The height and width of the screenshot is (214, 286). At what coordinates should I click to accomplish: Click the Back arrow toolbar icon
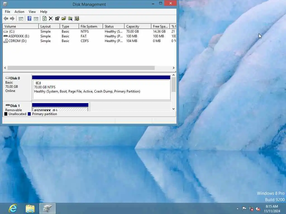tap(6, 18)
